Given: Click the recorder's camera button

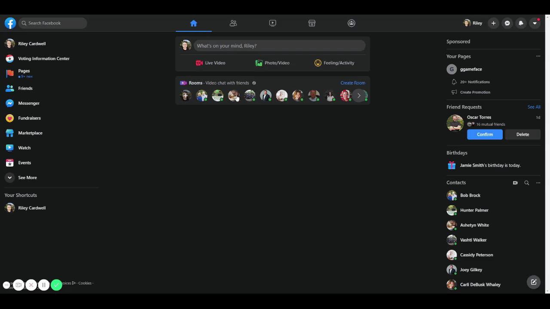Looking at the screenshot, I should click(18, 285).
